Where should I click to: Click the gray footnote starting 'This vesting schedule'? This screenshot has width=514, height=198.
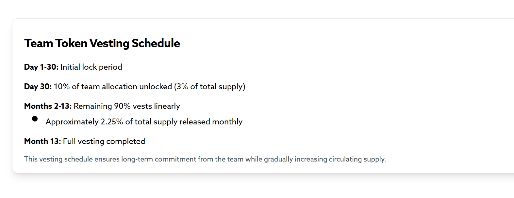tap(205, 159)
